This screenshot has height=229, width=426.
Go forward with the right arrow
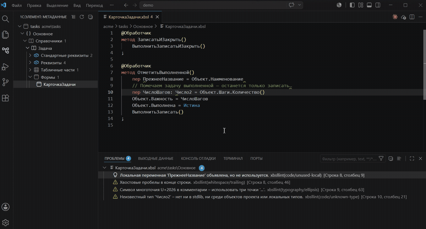135,5
